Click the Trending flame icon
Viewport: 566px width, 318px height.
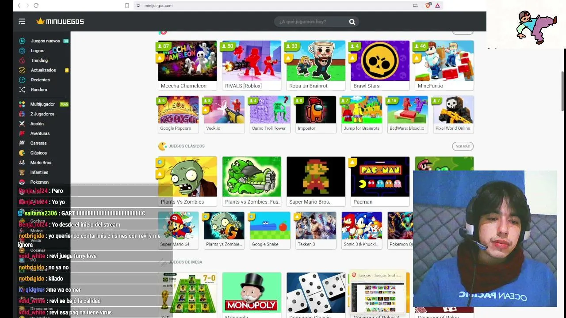tap(22, 60)
